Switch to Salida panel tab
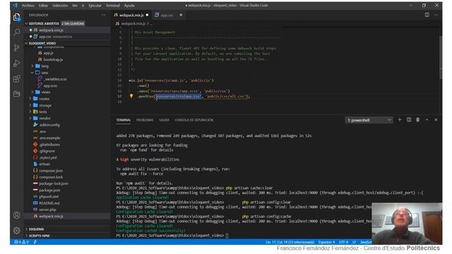The image size is (452, 254). [164, 120]
